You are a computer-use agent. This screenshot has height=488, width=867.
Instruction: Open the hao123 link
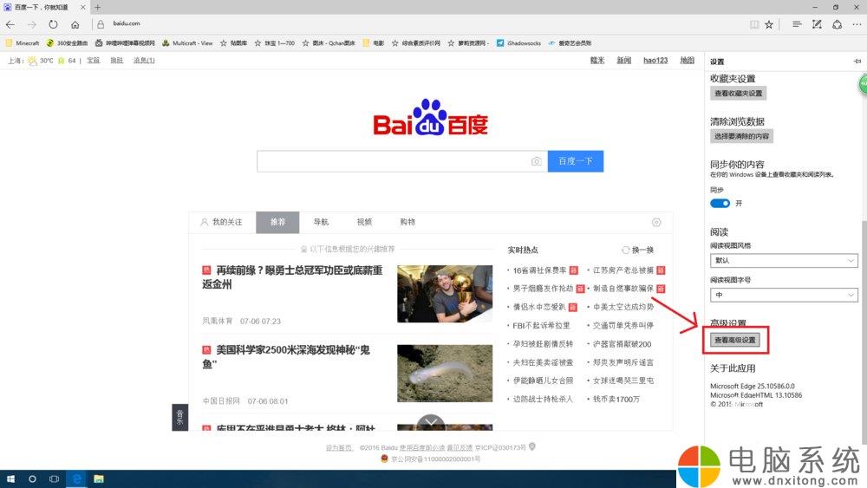coord(655,60)
